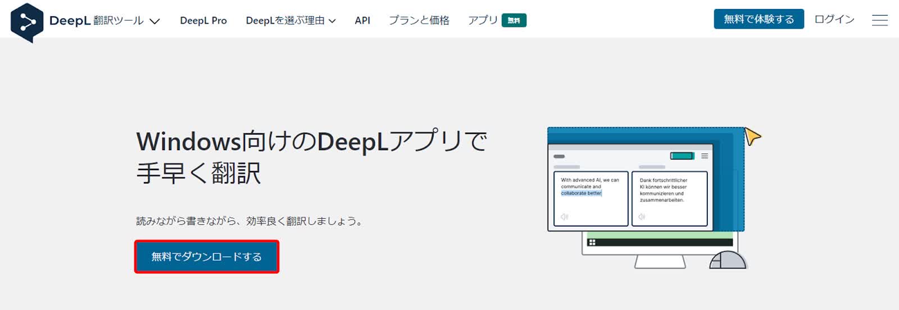Click the 読みながら書きながら、効率良く翻訳しましょう。 text
Screen dimensions: 899x310
tap(250, 221)
